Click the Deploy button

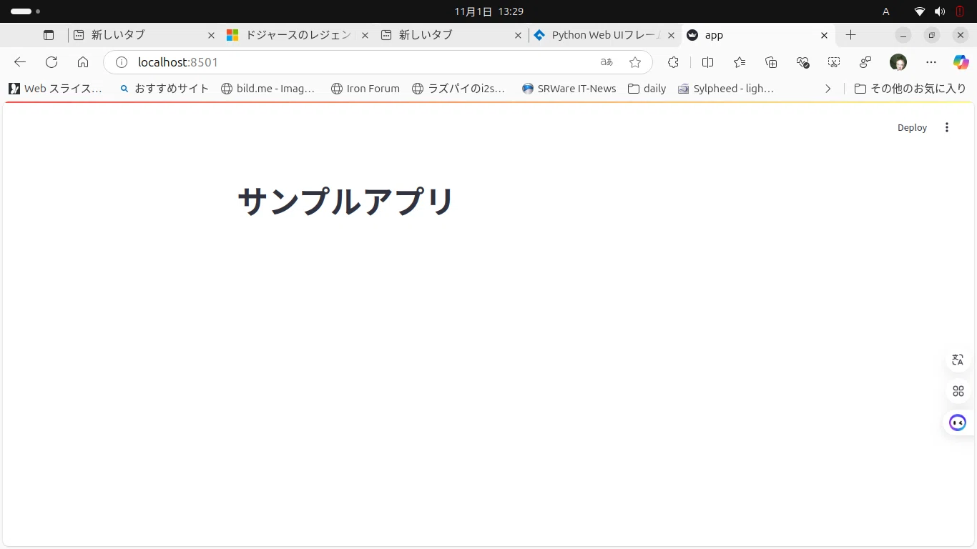[x=912, y=127]
